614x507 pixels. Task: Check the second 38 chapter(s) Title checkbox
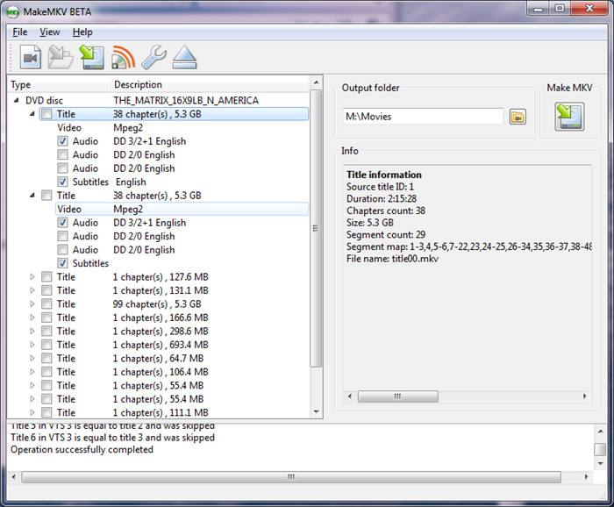pyautogui.click(x=46, y=196)
